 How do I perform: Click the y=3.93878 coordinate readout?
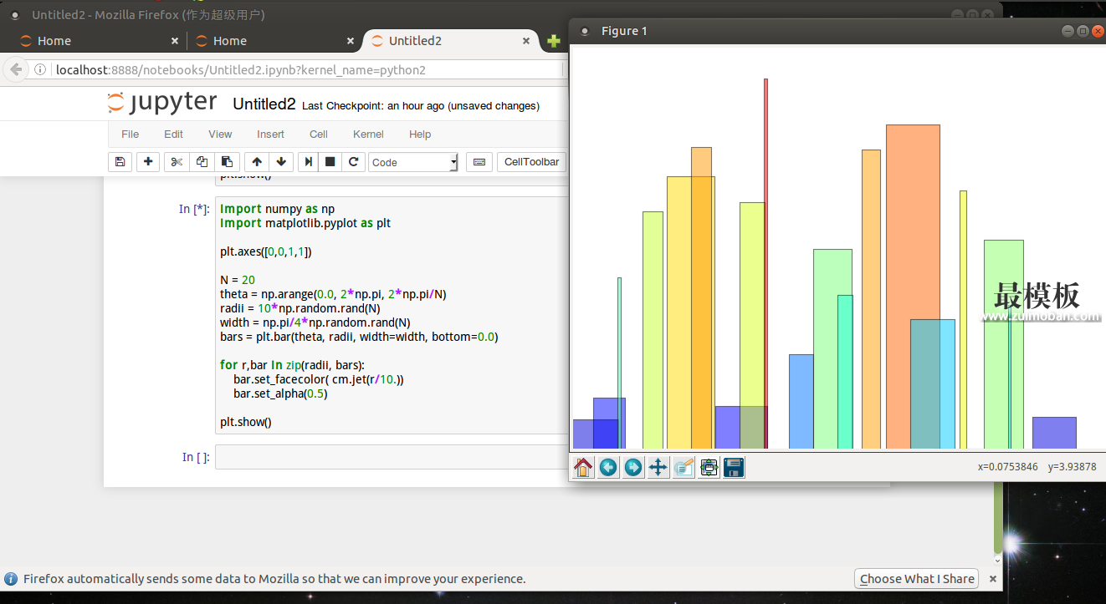click(x=1072, y=467)
